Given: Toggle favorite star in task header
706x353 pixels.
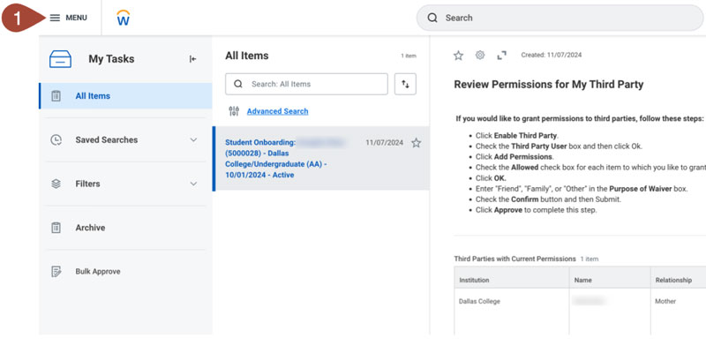Looking at the screenshot, I should tap(458, 56).
